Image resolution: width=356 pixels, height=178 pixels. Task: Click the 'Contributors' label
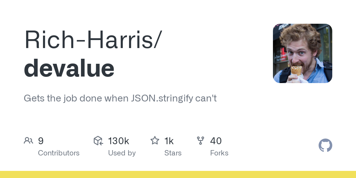coord(59,153)
